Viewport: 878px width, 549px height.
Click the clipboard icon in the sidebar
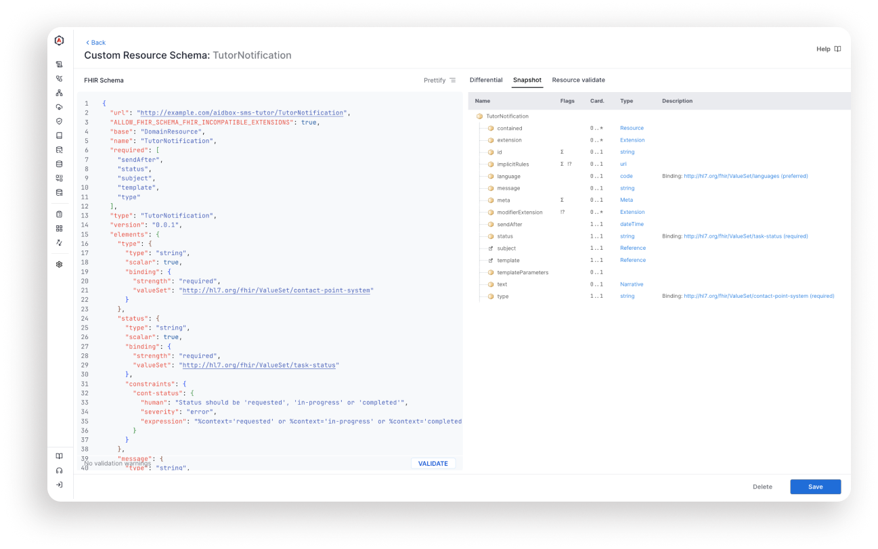(60, 214)
